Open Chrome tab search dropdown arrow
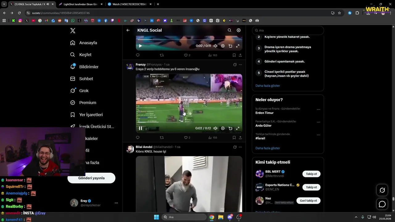 coord(4,4)
